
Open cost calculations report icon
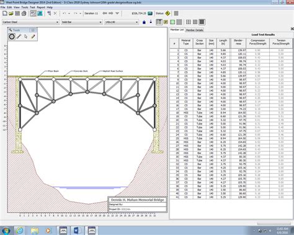[150, 14]
